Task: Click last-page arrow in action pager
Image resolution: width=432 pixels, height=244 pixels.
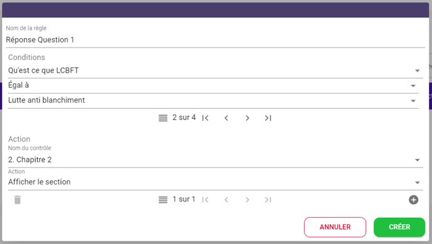Action: tap(268, 200)
